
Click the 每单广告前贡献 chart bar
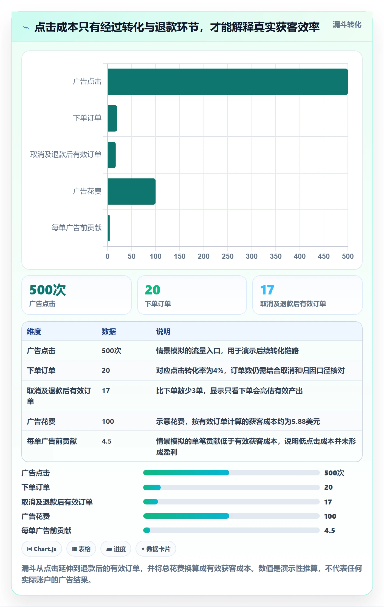pyautogui.click(x=109, y=228)
